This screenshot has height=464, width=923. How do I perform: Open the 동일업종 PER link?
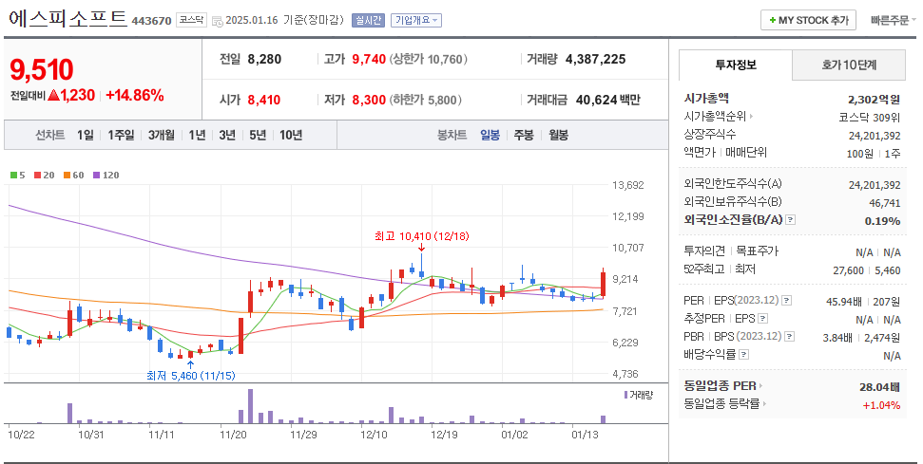(x=723, y=386)
